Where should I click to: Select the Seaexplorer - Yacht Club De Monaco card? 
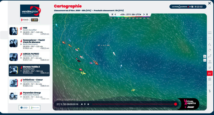(x=29, y=44)
